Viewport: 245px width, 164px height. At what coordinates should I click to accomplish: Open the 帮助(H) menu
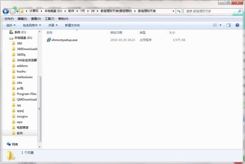pos(63,19)
